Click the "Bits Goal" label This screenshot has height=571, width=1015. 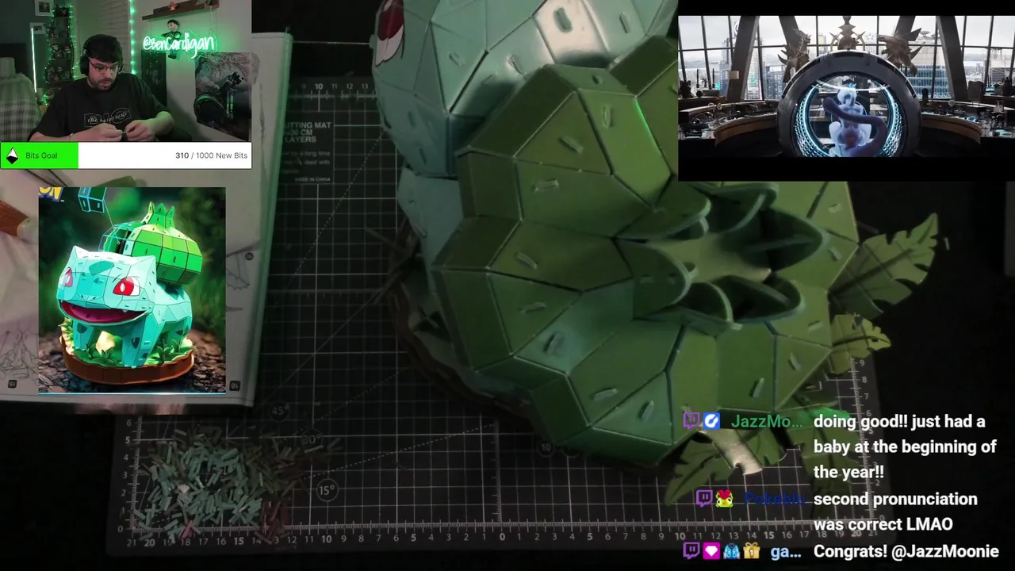click(41, 155)
